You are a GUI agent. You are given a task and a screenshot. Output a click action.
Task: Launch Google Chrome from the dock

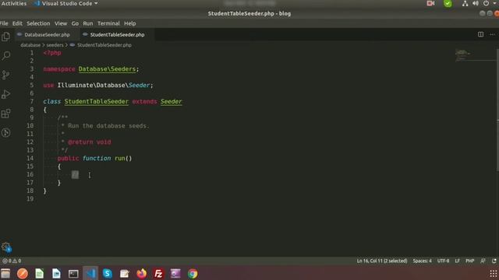pyautogui.click(x=193, y=273)
